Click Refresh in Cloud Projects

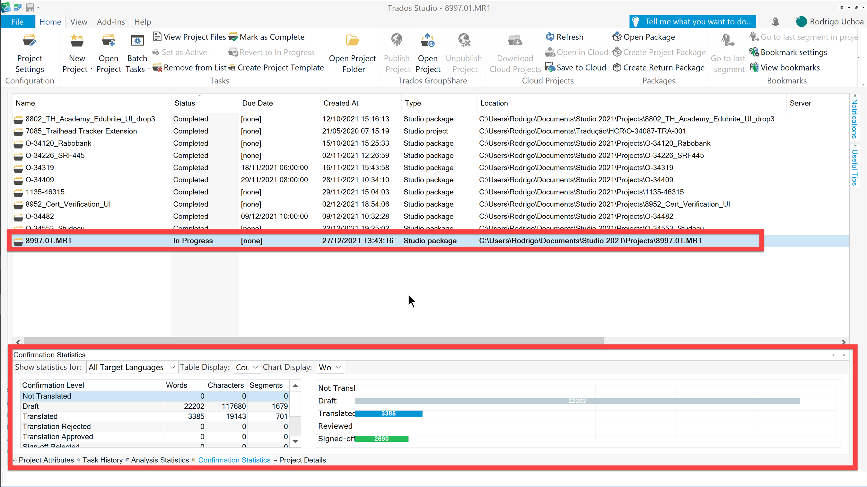tap(565, 37)
